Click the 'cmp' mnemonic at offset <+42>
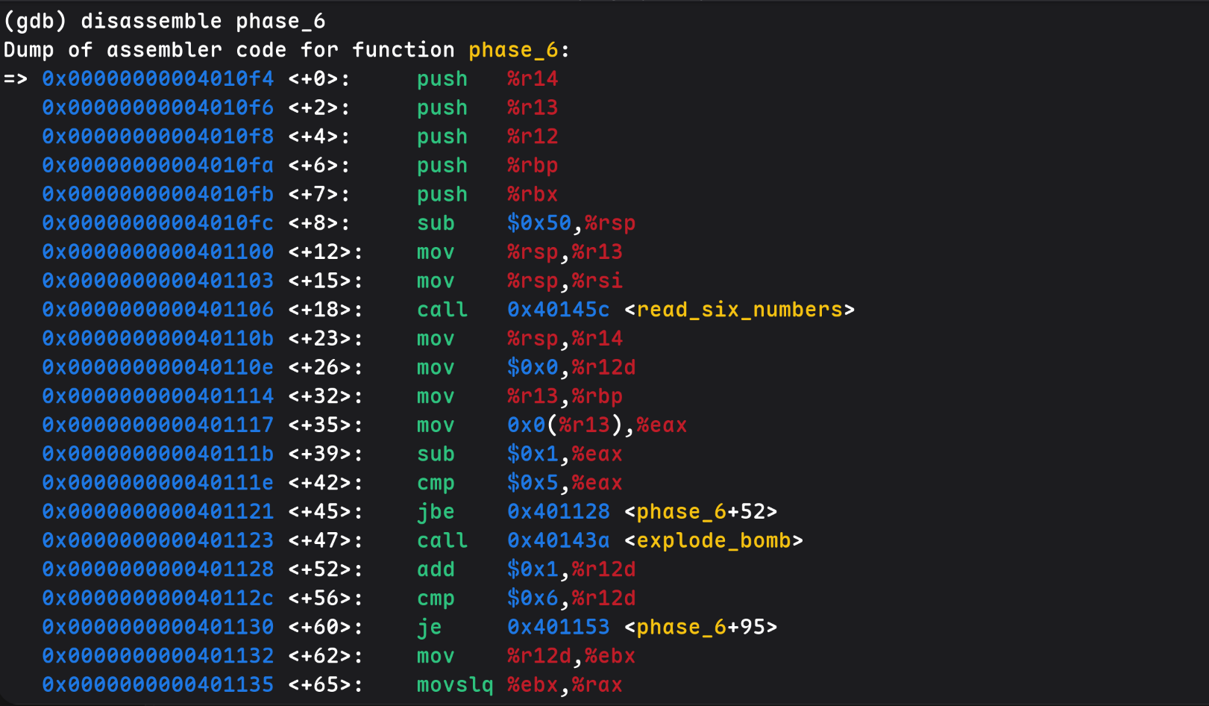The width and height of the screenshot is (1209, 706). tap(436, 483)
